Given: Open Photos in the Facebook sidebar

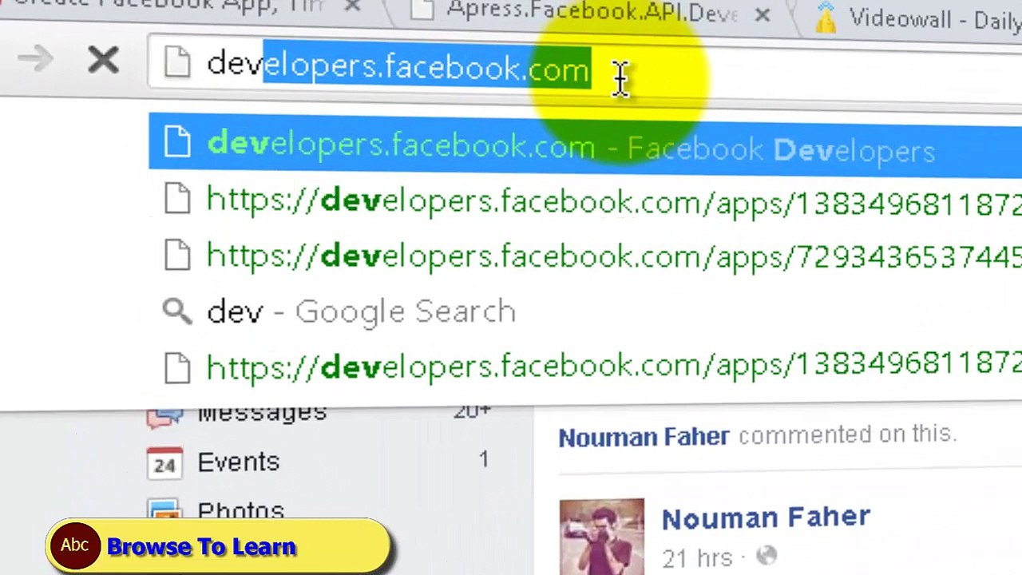Looking at the screenshot, I should click(240, 511).
